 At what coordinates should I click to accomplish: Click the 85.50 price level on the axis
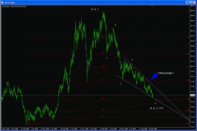tap(193, 36)
